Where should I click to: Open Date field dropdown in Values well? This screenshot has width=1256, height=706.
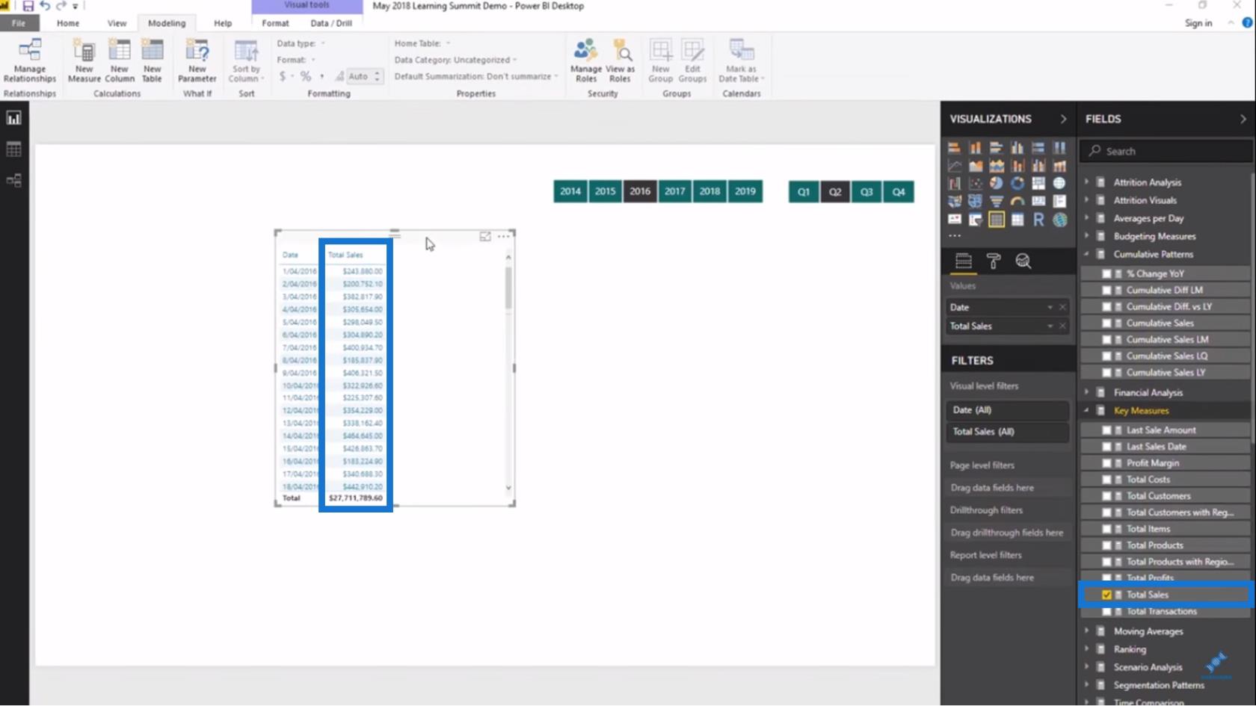coord(1050,307)
